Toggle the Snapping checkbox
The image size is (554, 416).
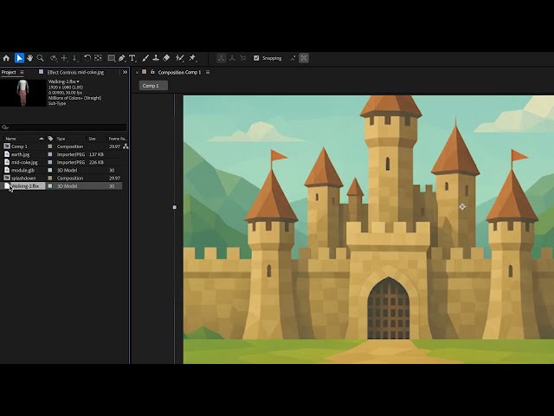256,58
